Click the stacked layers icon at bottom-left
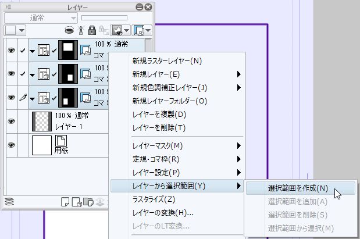The width and height of the screenshot is (360, 239). point(9,202)
